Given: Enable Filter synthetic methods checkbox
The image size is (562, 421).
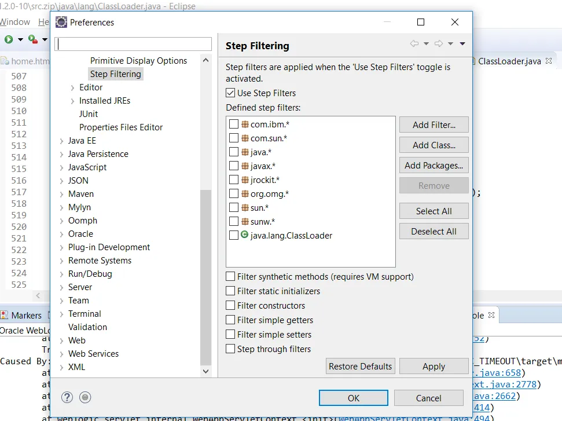Looking at the screenshot, I should (230, 276).
